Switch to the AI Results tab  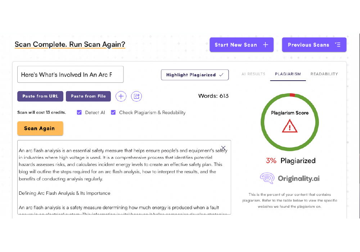[253, 74]
